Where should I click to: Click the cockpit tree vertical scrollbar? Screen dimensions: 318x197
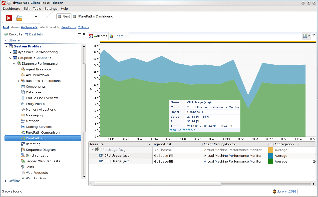84,98
